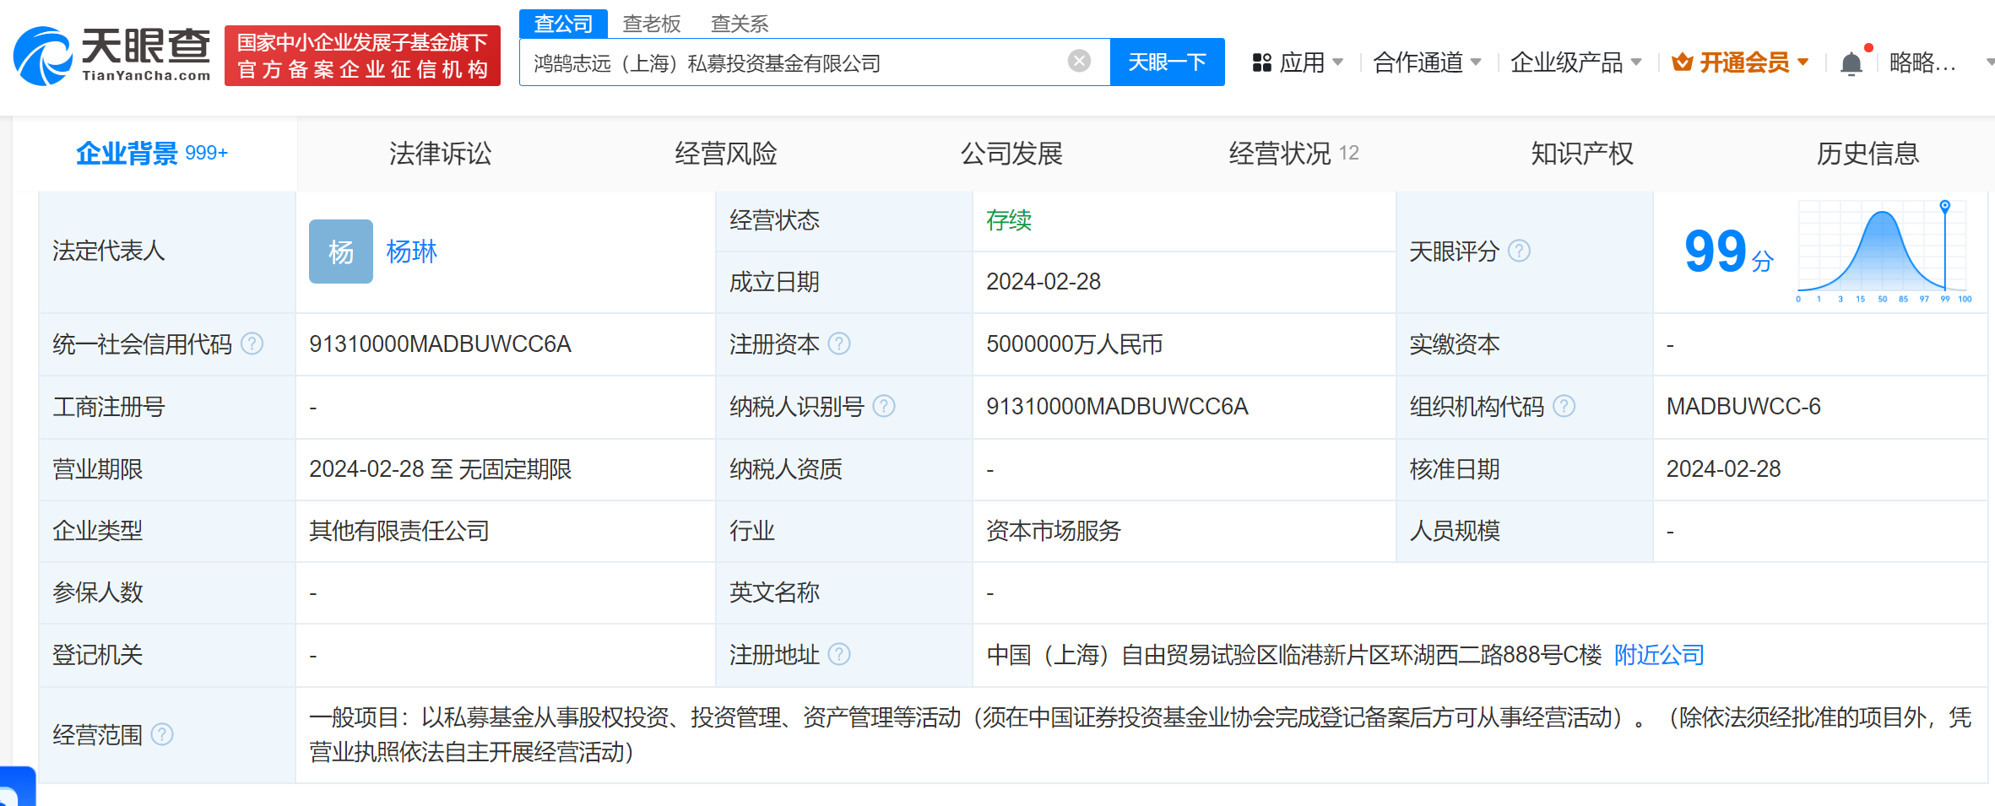Clear the search box with the X icon
Image resolution: width=1995 pixels, height=806 pixels.
[x=1077, y=59]
